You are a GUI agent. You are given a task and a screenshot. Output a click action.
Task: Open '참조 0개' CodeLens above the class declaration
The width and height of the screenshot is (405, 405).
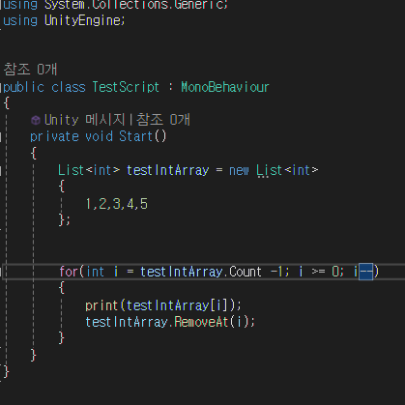(x=30, y=70)
